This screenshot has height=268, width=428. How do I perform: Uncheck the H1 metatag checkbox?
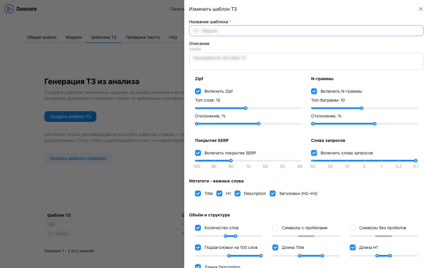[x=219, y=194]
